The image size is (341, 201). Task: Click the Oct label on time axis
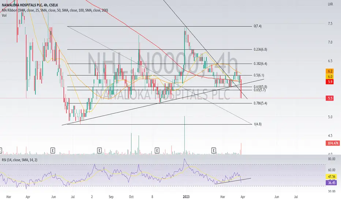(x=131, y=197)
